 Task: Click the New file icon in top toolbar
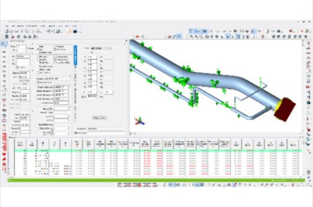tap(6, 31)
